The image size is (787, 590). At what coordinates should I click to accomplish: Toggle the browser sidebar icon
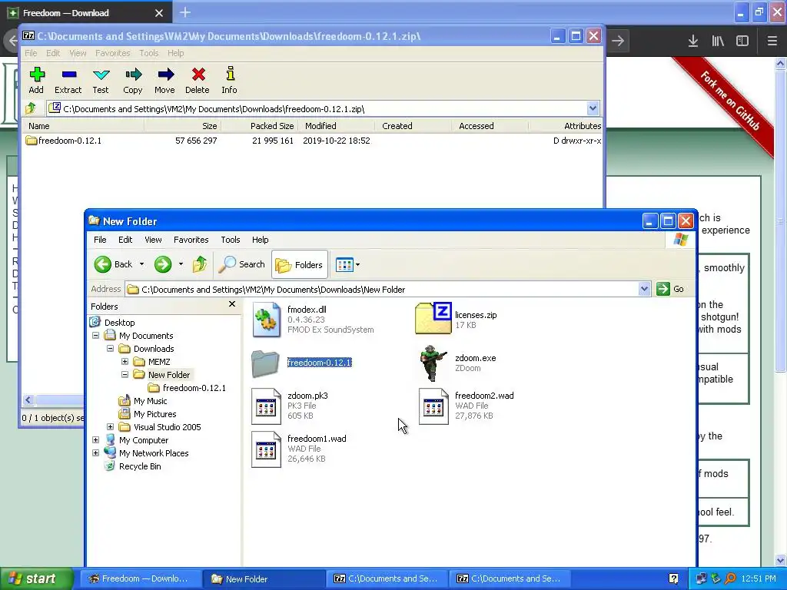(742, 41)
